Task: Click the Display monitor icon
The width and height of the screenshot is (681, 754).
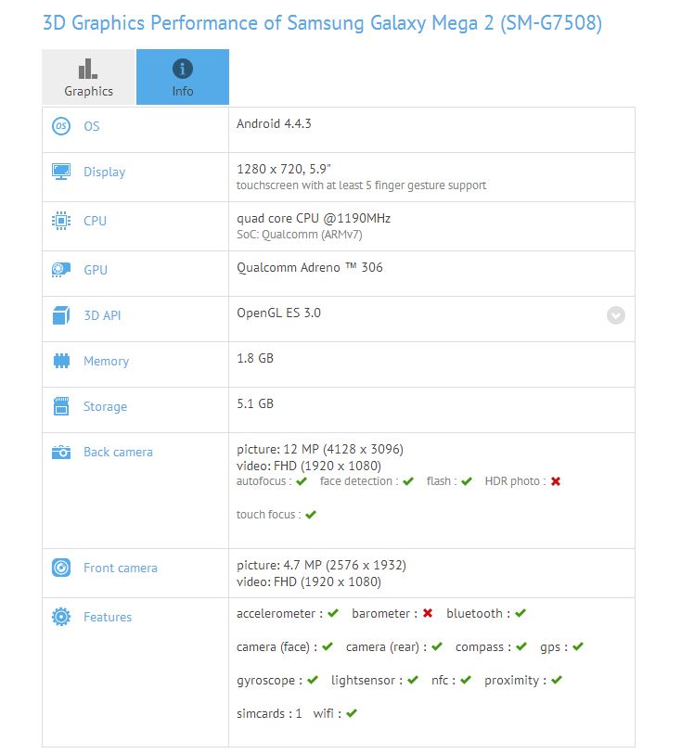Action: tap(61, 172)
